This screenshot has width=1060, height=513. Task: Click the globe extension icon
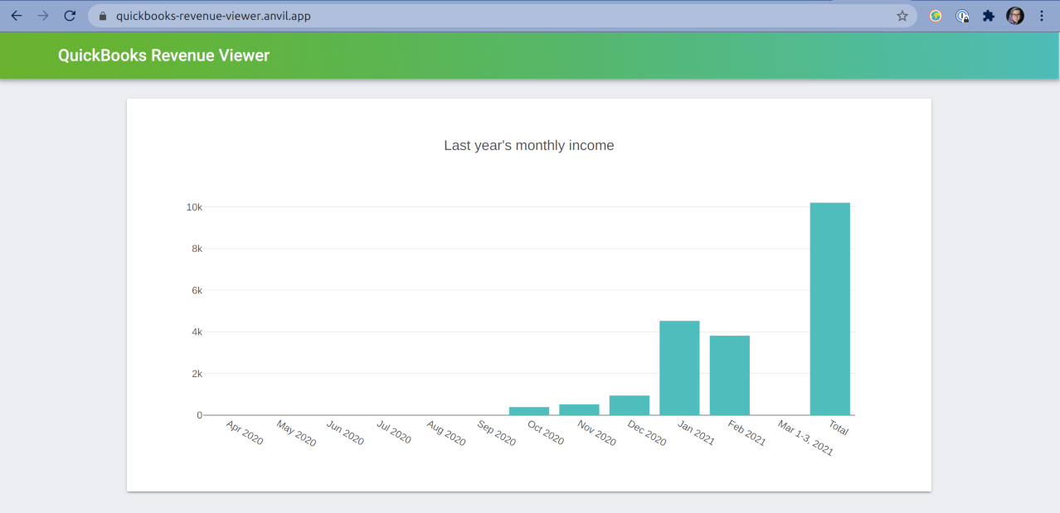tap(936, 14)
